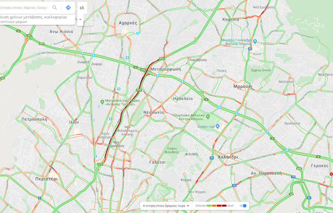The height and width of the screenshot is (213, 333).
Task: Toggle the traffic layer switch off
Action: pyautogui.click(x=243, y=205)
